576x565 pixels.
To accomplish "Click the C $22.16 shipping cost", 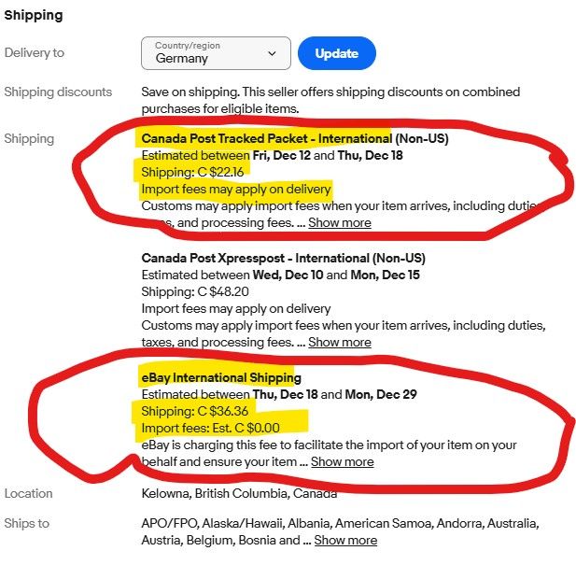I will [x=219, y=173].
